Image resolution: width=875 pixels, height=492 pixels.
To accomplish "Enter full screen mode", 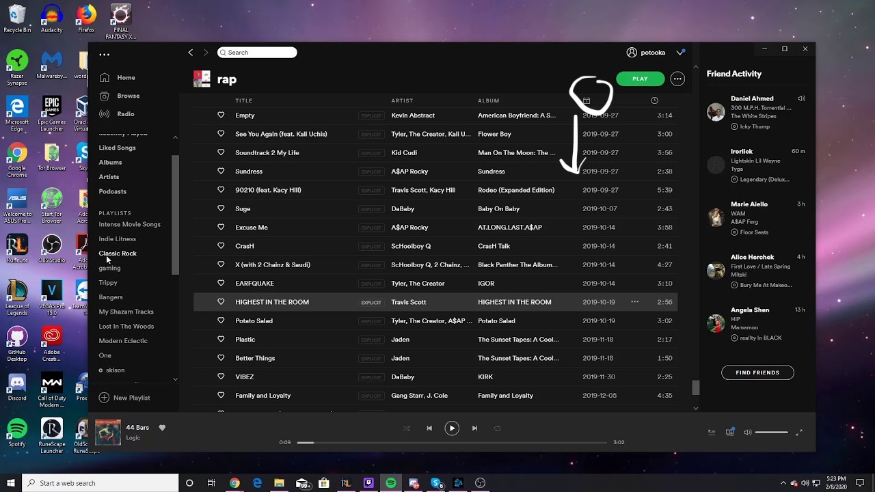I will pos(799,433).
